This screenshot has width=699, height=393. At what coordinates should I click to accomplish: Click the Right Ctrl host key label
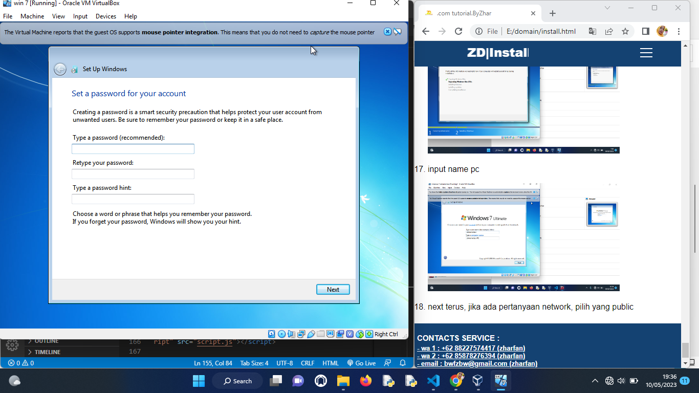click(386, 334)
